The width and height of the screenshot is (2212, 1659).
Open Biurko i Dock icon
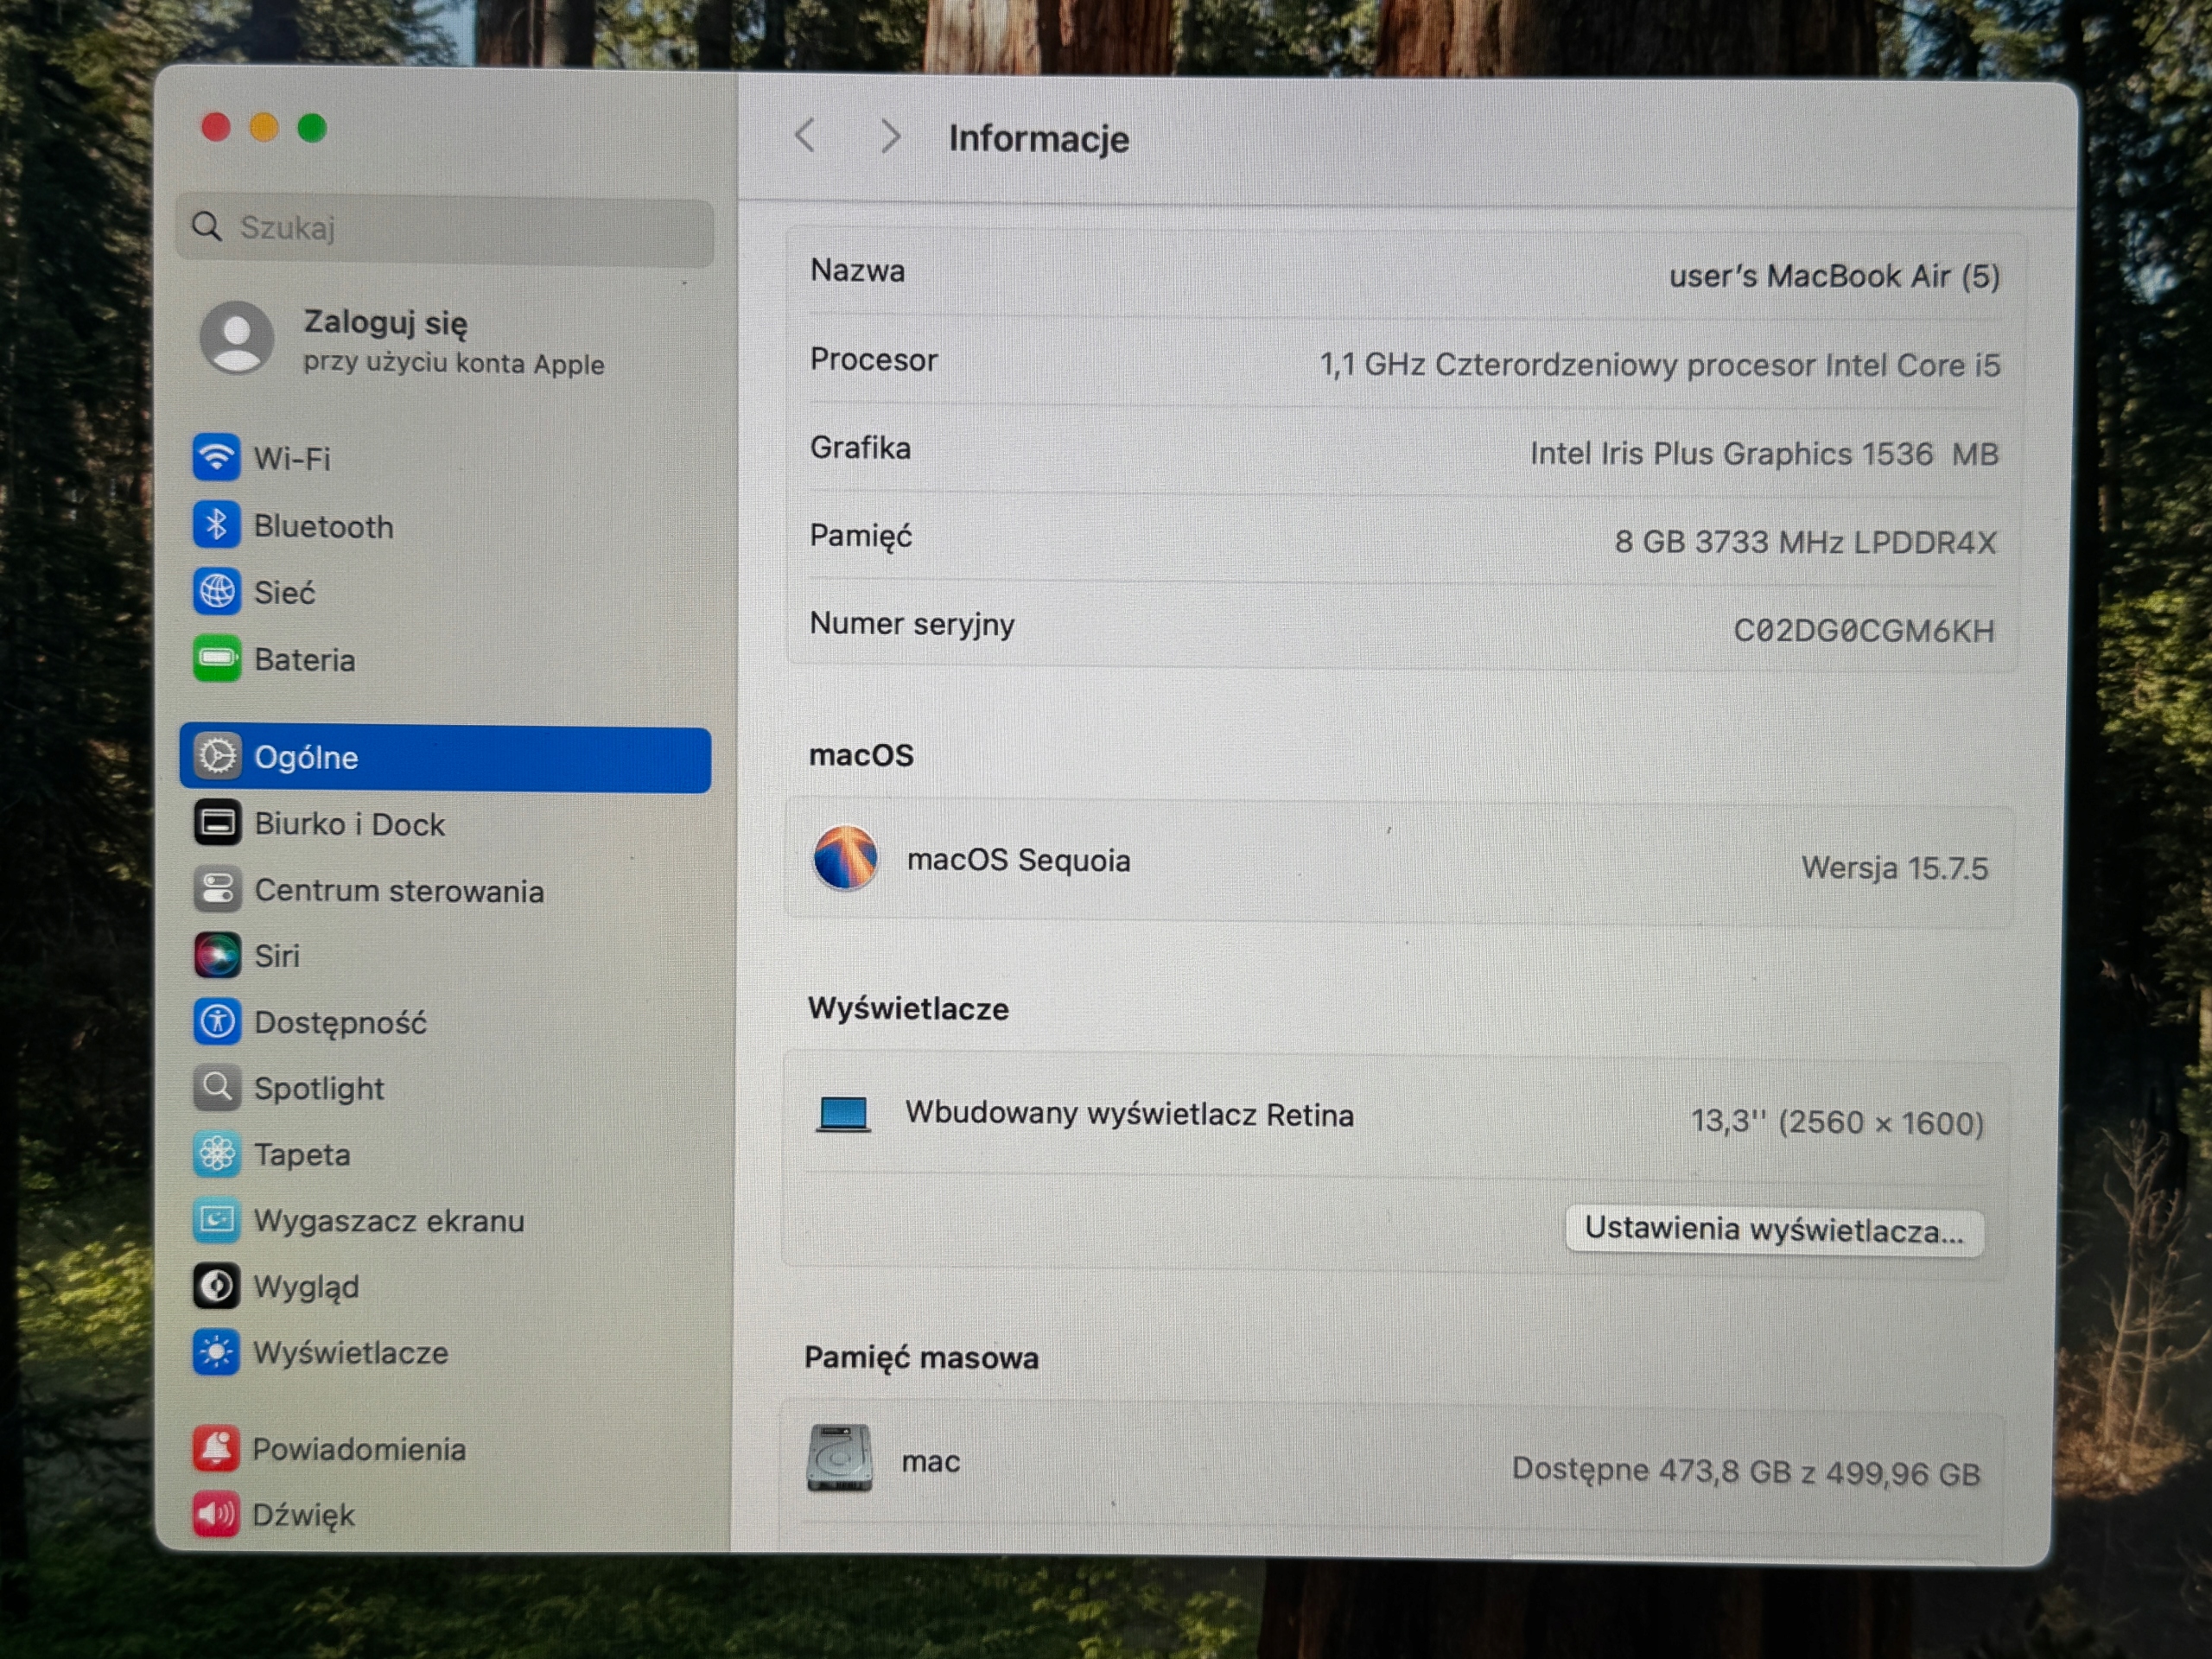coord(217,823)
